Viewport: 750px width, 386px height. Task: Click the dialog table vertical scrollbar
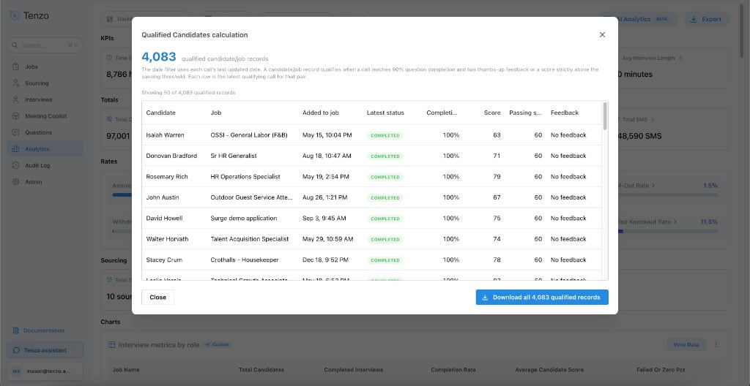(x=605, y=116)
